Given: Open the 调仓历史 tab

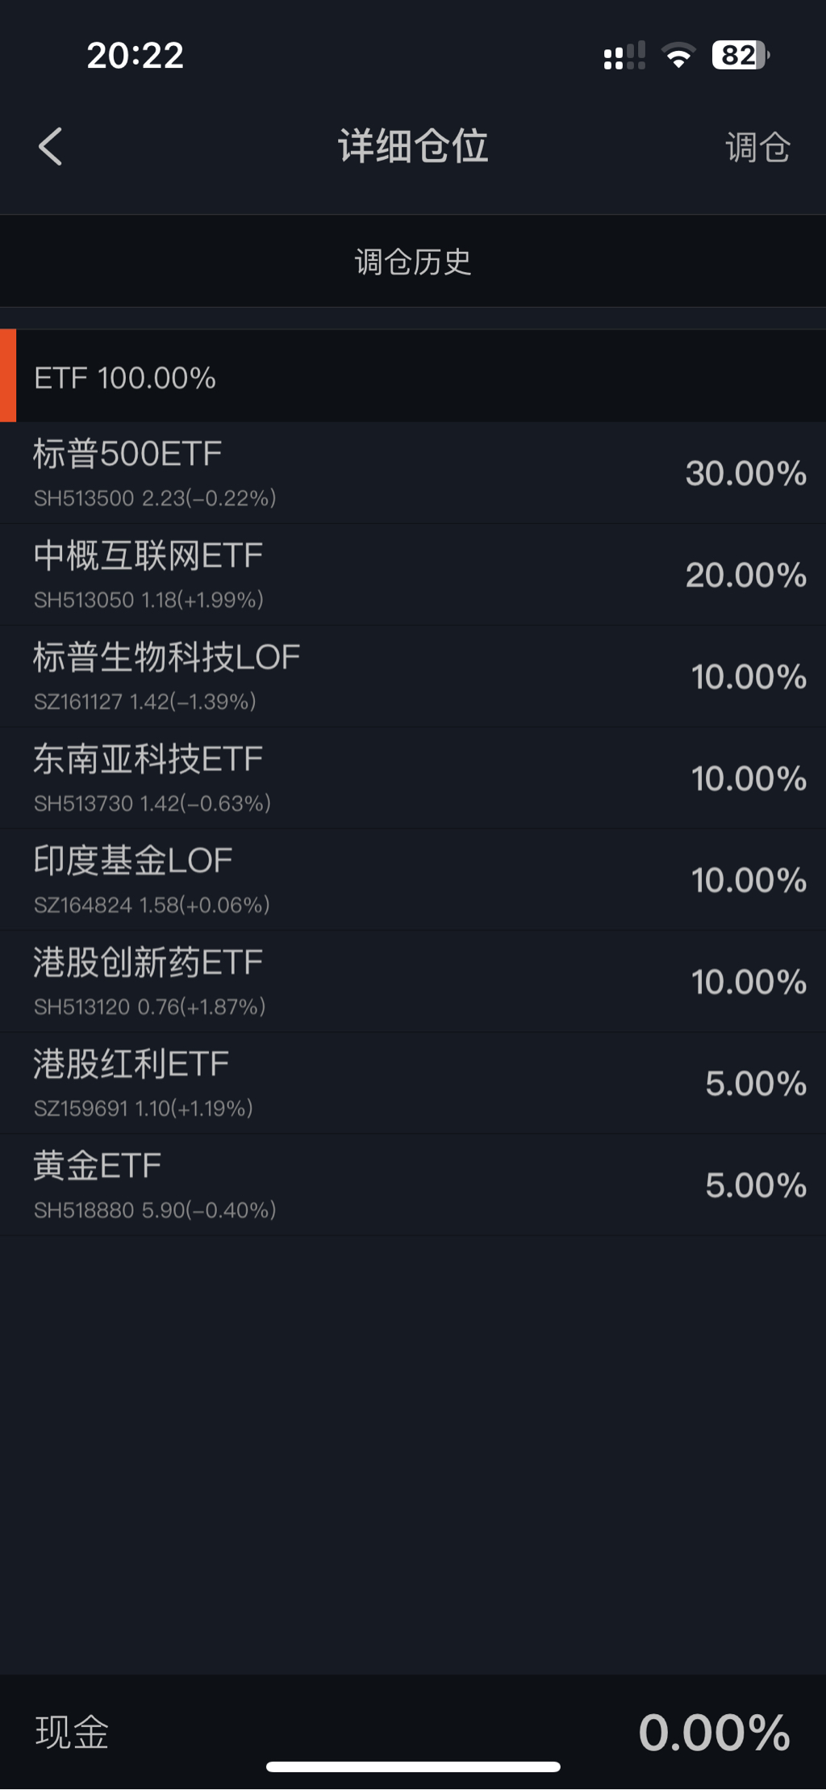Looking at the screenshot, I should (412, 262).
